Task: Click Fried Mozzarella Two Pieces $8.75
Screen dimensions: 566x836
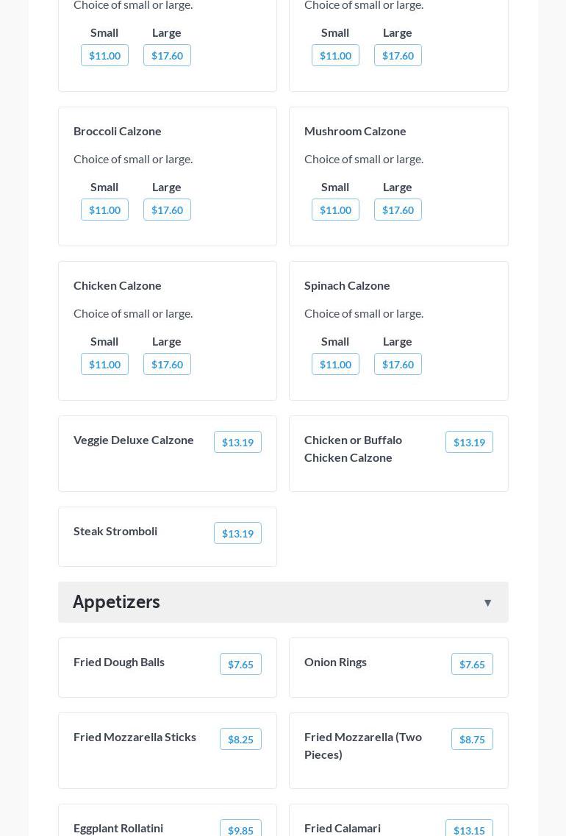Action: 472,740
